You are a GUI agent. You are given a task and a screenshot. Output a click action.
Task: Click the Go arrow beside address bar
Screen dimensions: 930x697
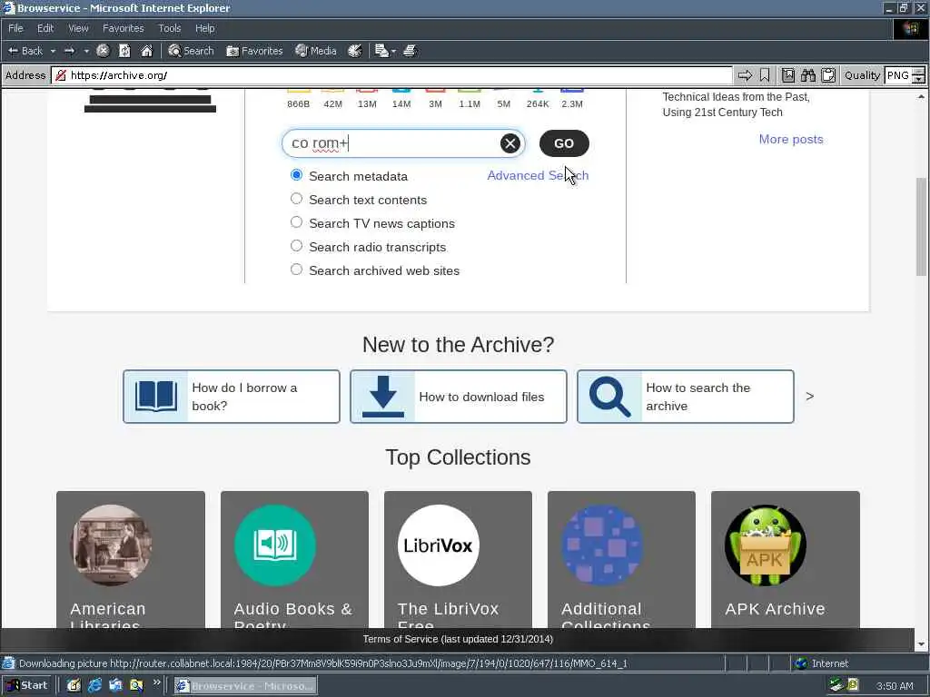pyautogui.click(x=745, y=75)
